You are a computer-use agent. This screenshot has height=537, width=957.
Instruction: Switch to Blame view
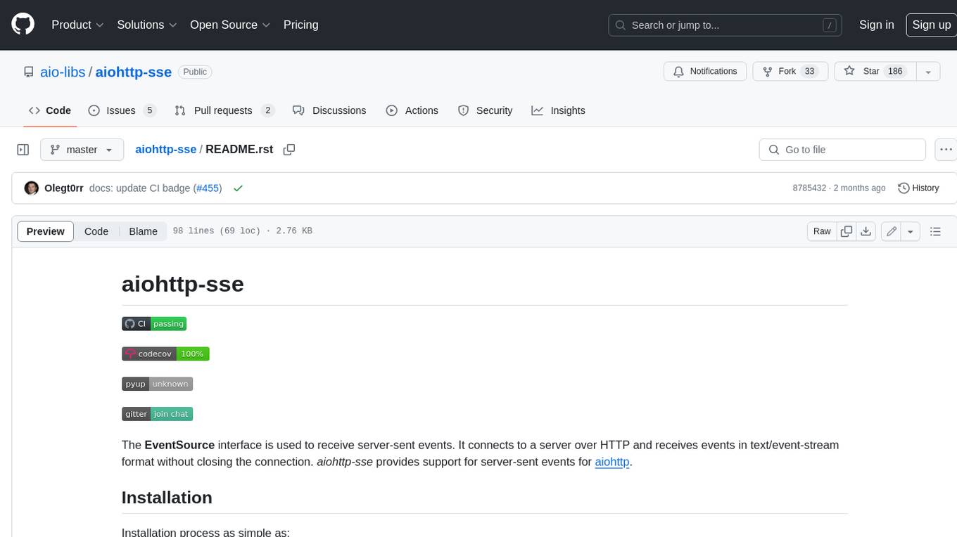click(144, 231)
